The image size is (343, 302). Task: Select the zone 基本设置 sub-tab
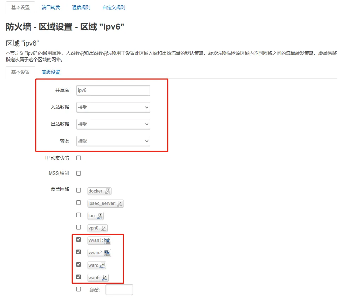coord(20,72)
